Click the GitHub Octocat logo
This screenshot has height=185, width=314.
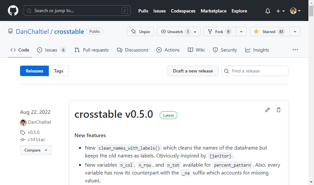pos(13,11)
